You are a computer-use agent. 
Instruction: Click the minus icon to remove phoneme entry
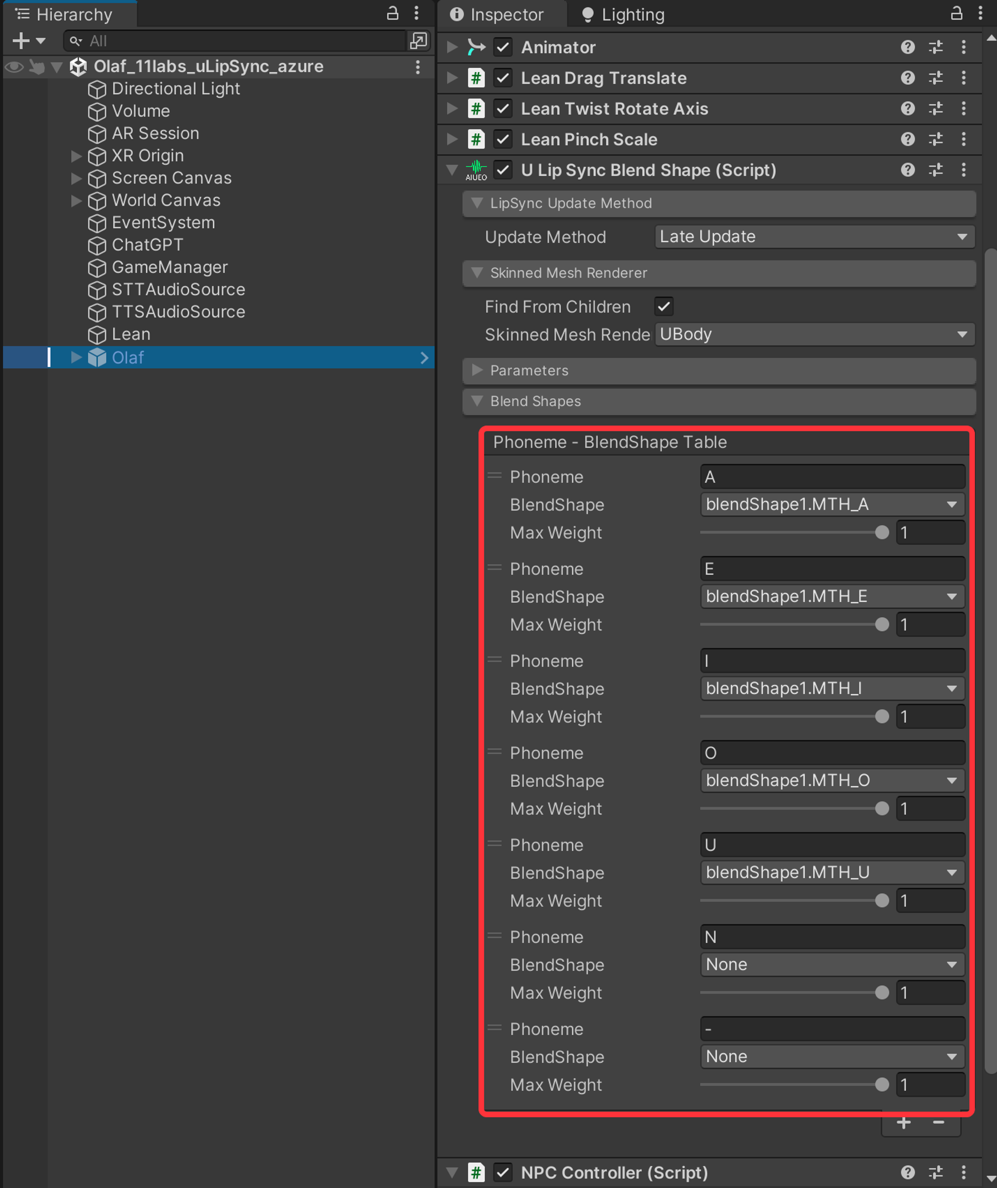(939, 1123)
